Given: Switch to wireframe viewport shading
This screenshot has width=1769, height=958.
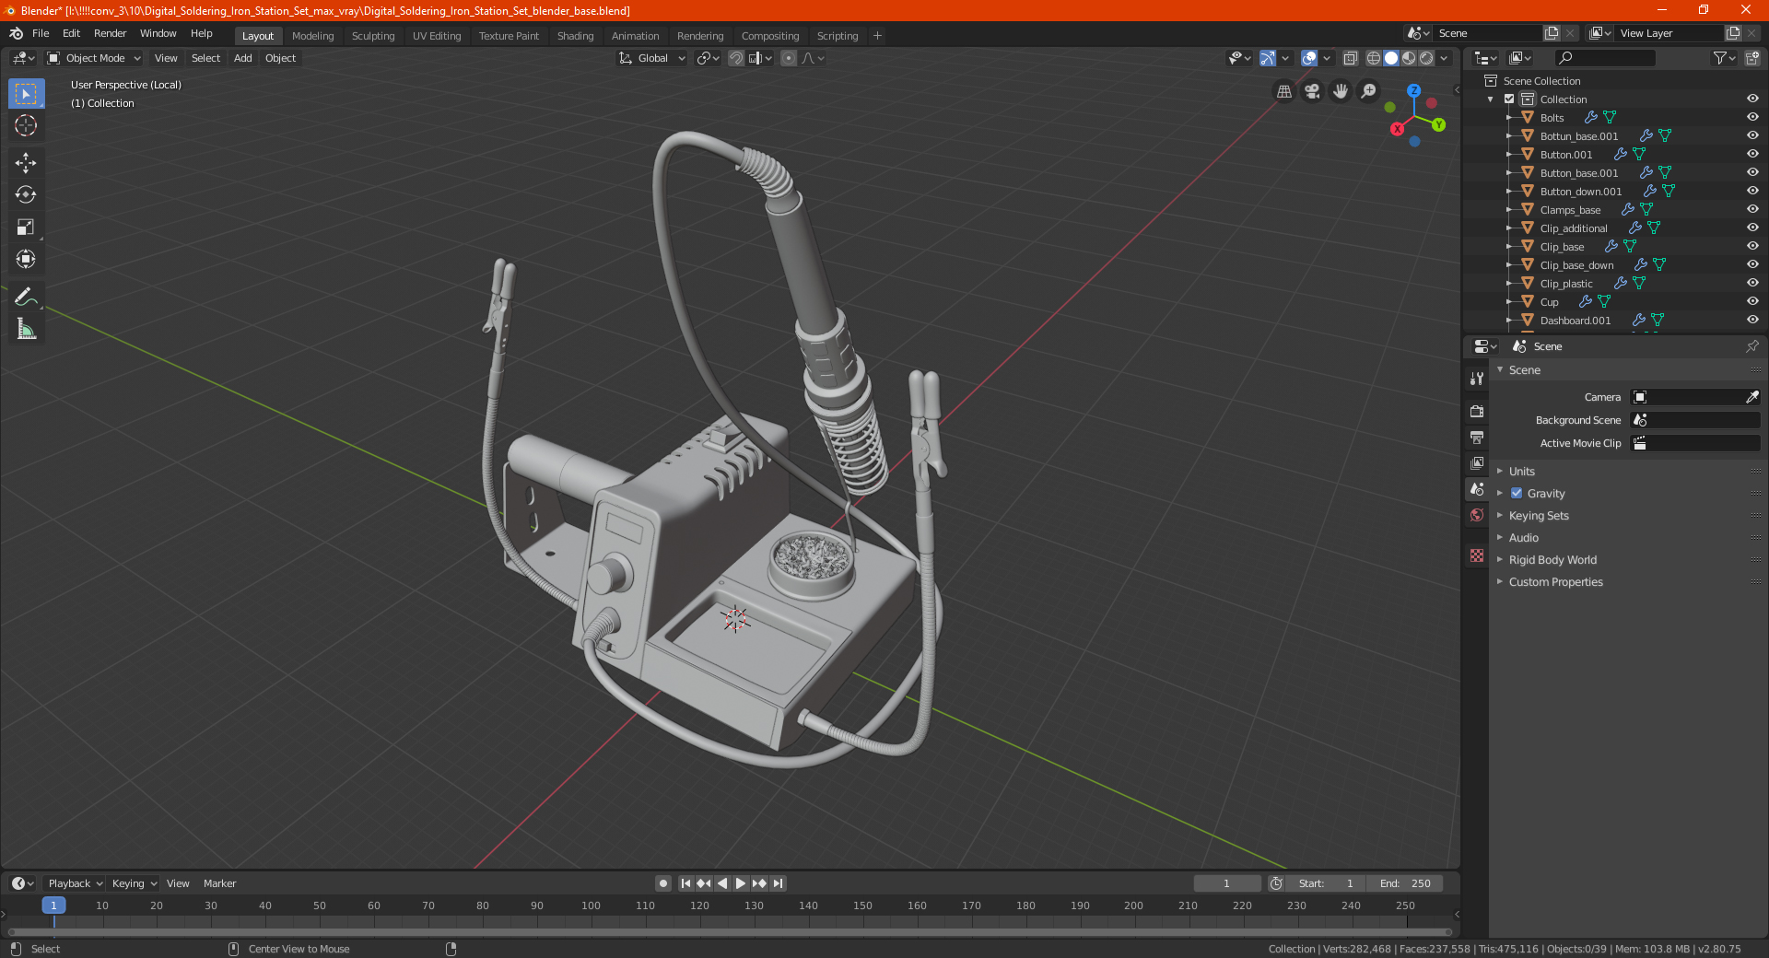Looking at the screenshot, I should 1373,58.
